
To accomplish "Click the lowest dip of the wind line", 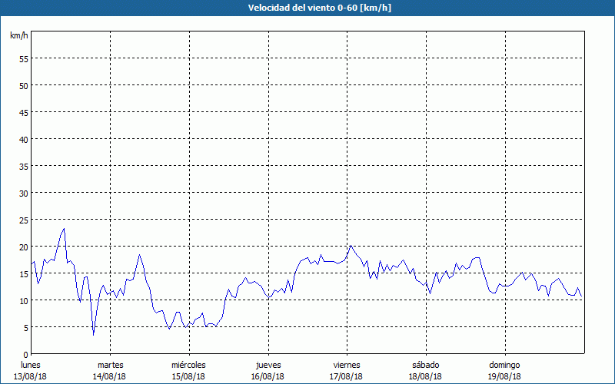I will pos(94,334).
